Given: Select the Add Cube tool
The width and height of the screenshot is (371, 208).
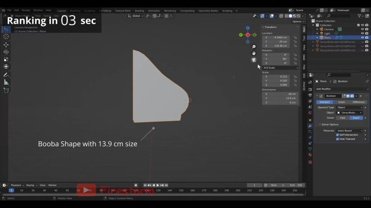Looking at the screenshot, I should click(6, 90).
